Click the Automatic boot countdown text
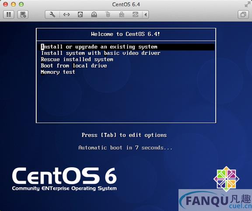 126,148
